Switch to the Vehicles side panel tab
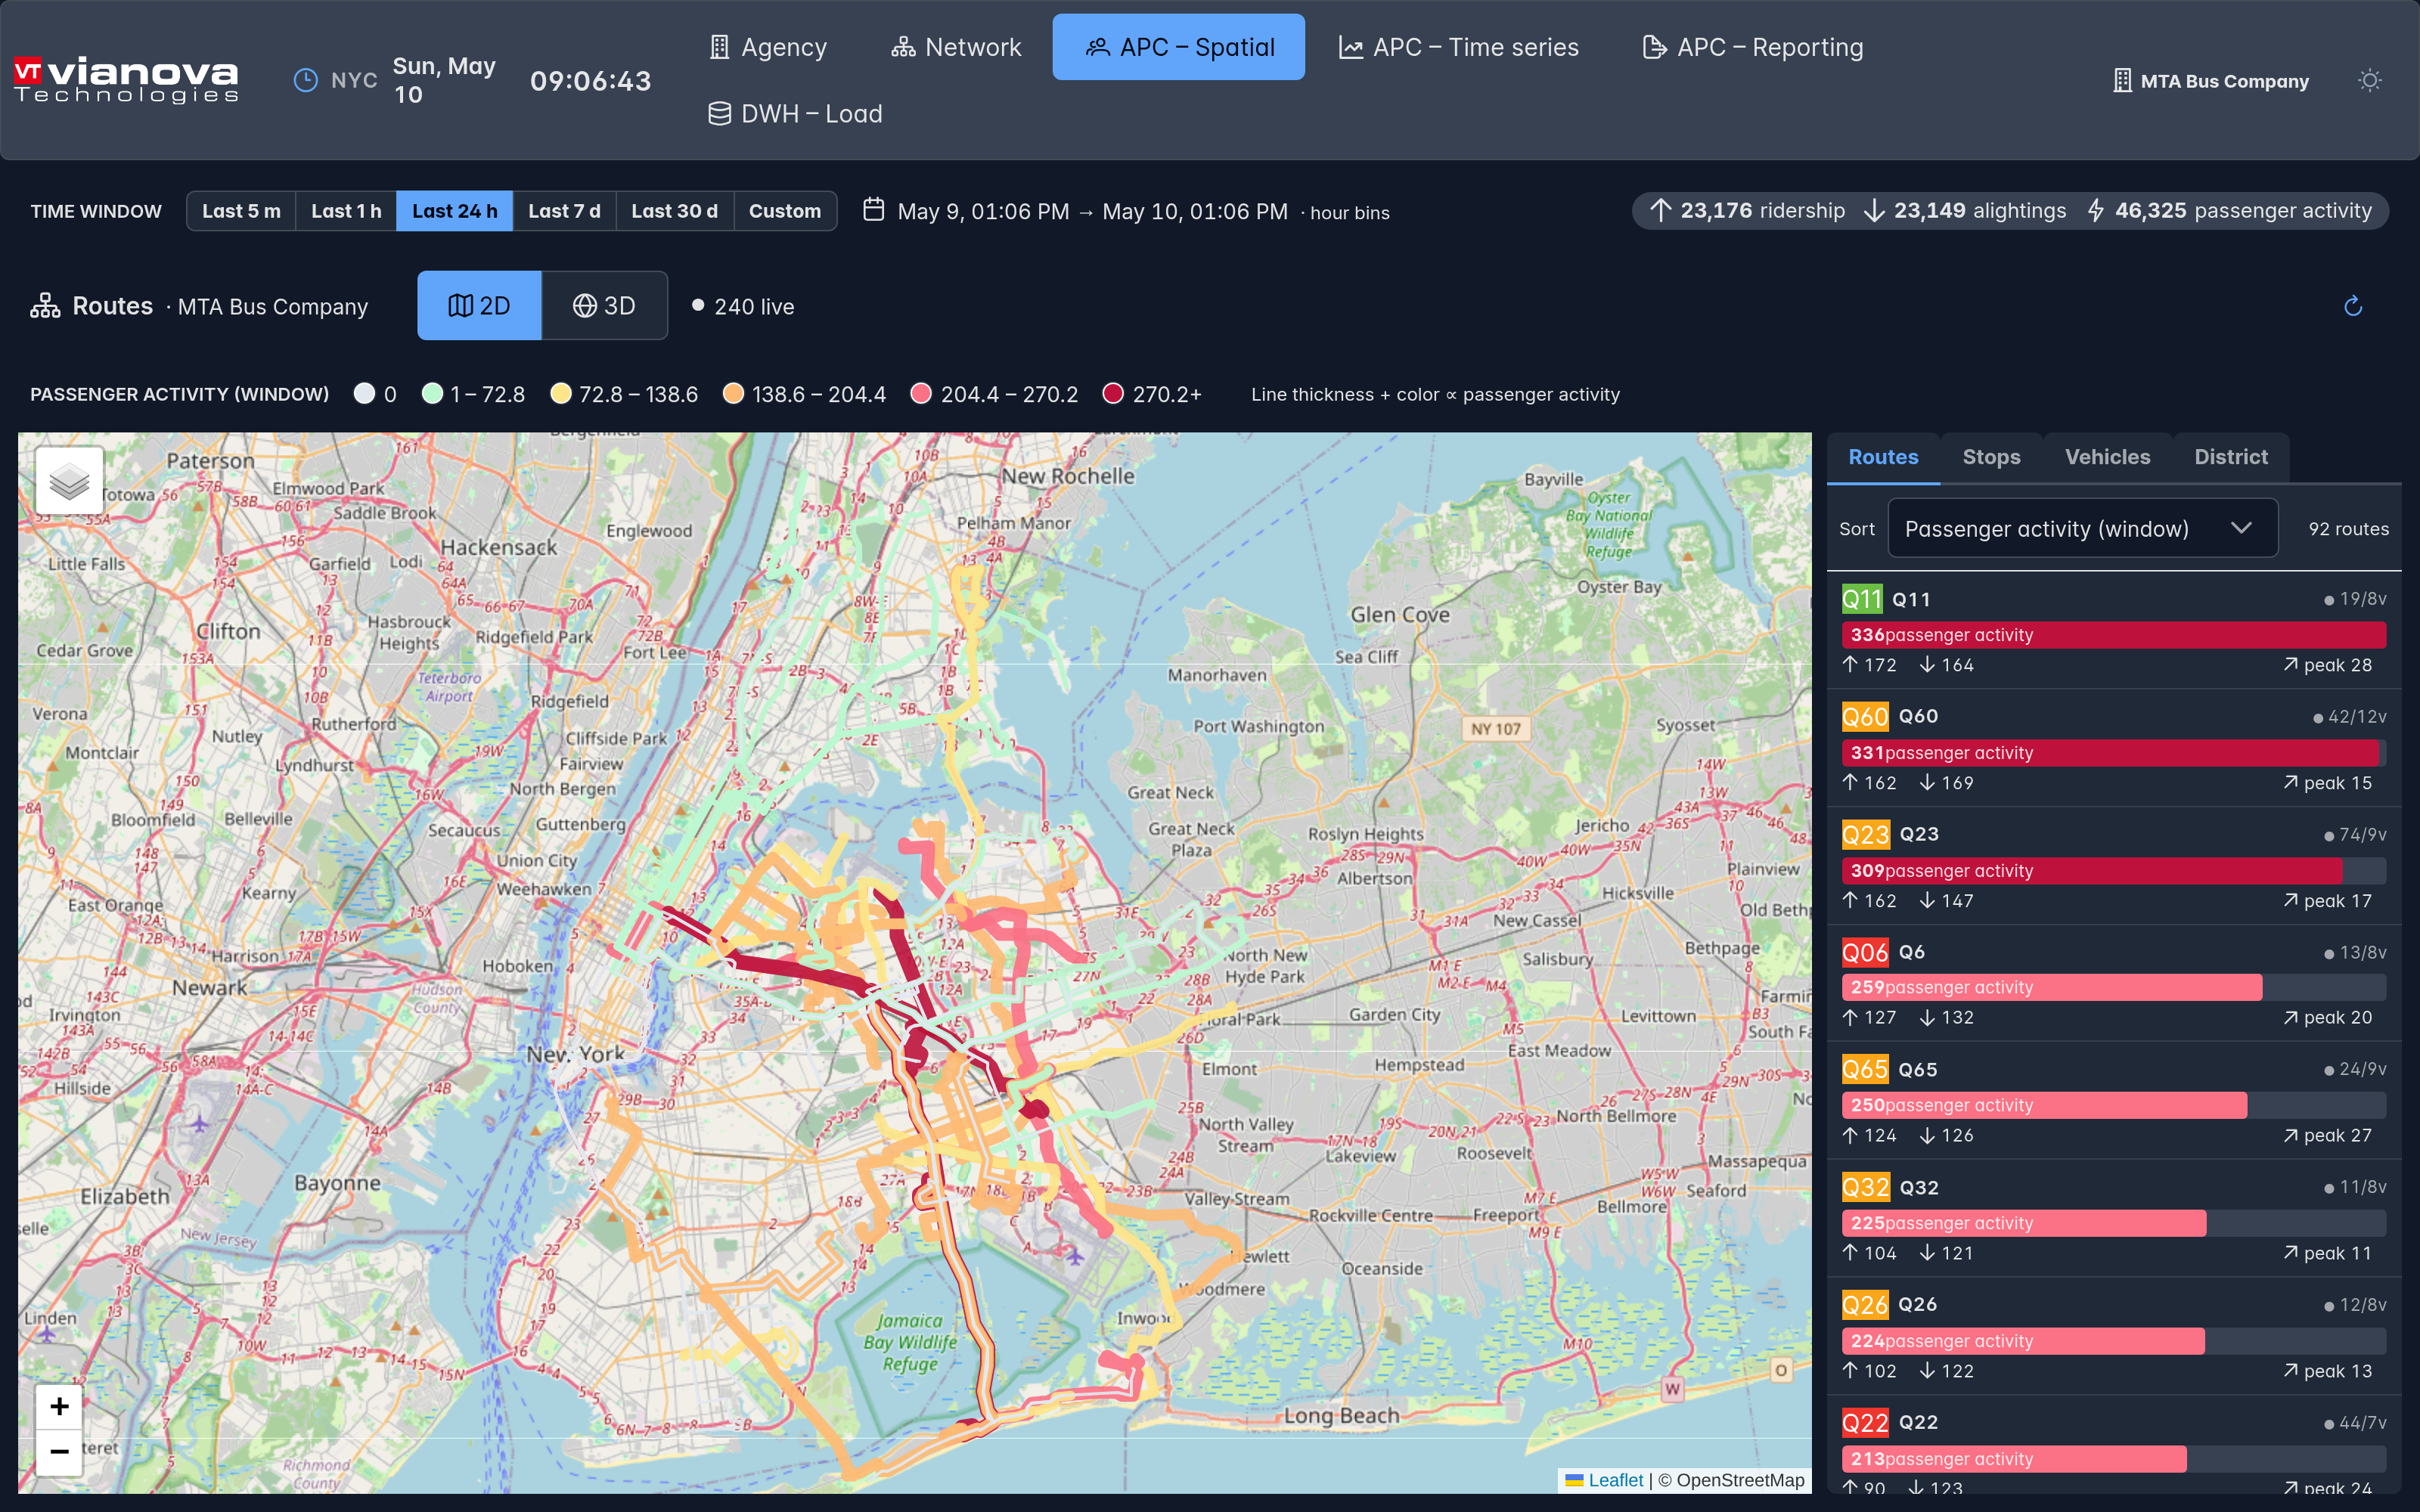 click(2107, 457)
